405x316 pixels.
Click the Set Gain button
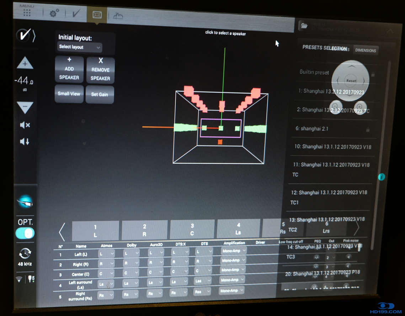point(100,94)
